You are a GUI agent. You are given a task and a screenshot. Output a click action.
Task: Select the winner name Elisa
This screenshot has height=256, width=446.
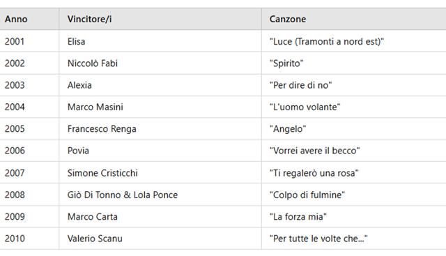[76, 42]
